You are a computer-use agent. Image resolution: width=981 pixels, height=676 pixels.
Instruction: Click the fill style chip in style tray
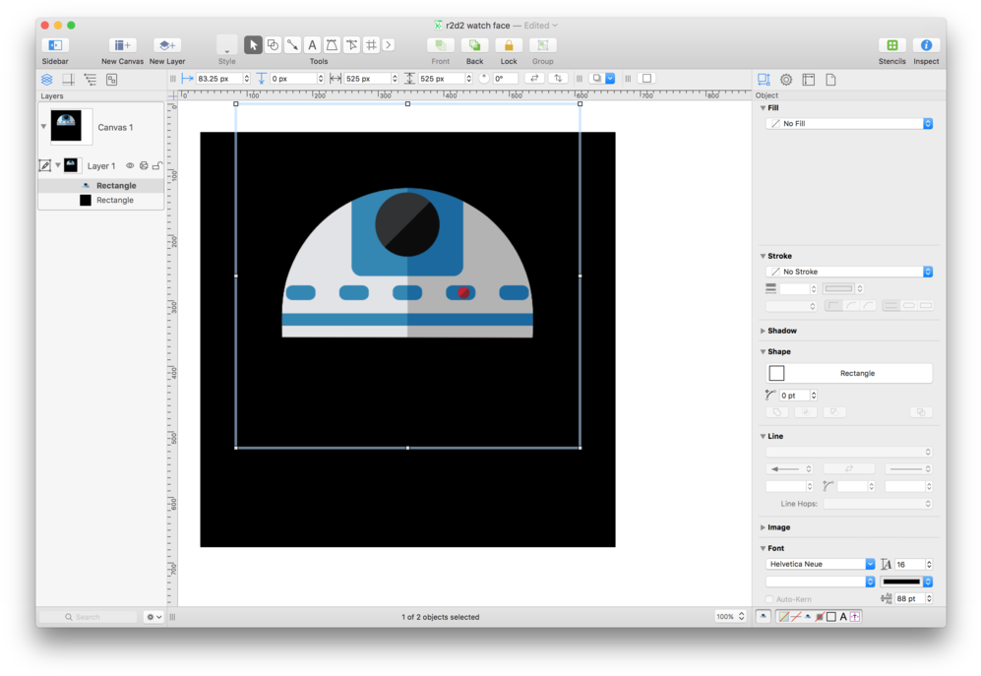click(x=782, y=617)
